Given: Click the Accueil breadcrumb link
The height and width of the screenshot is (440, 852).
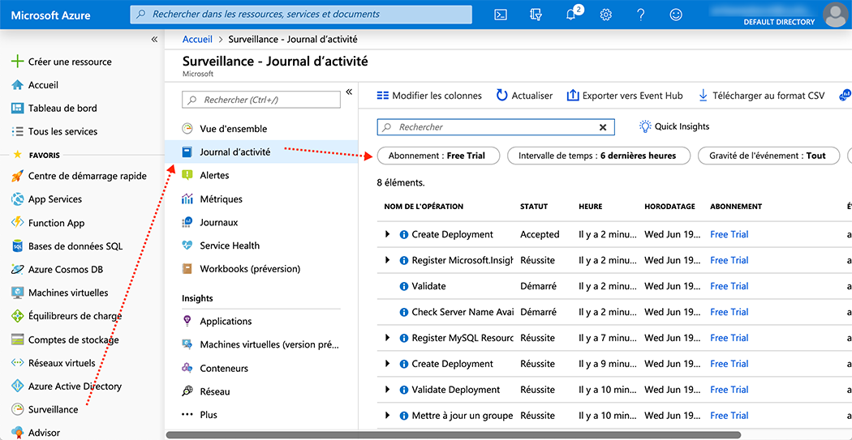Looking at the screenshot, I should 197,39.
